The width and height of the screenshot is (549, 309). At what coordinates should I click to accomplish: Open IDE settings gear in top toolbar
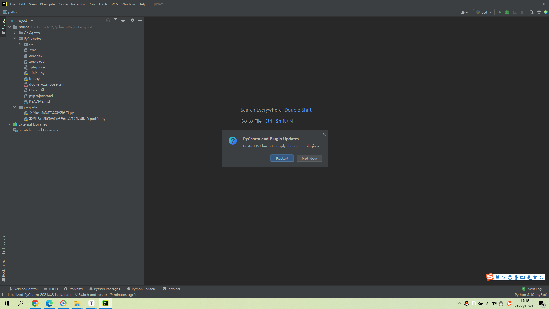coord(539,12)
